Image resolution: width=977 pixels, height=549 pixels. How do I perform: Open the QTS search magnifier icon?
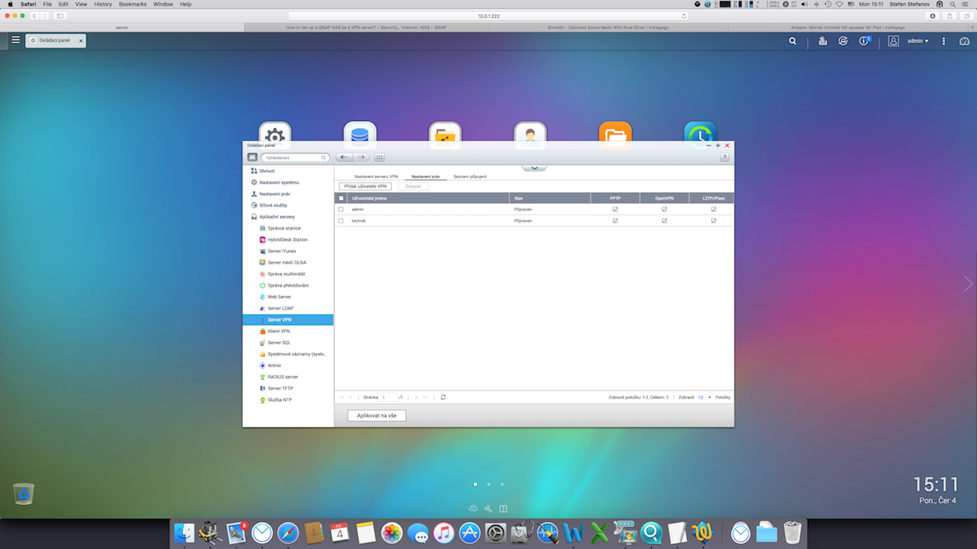pyautogui.click(x=793, y=41)
